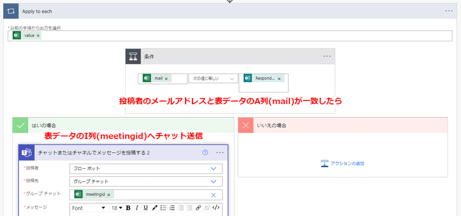This screenshot has width=461, height=216.
Task: Insert a numbered list
Action: tap(172, 208)
